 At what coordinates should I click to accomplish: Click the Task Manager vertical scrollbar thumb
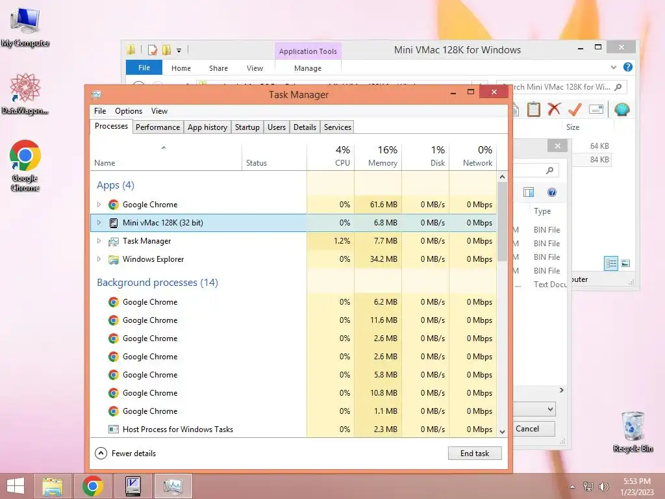[x=502, y=222]
